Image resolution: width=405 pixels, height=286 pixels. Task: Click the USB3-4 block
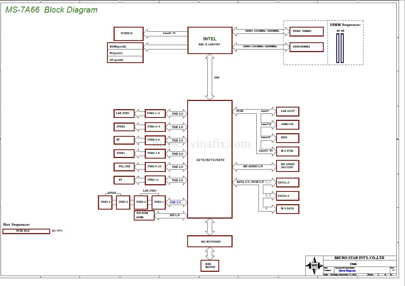(105, 202)
